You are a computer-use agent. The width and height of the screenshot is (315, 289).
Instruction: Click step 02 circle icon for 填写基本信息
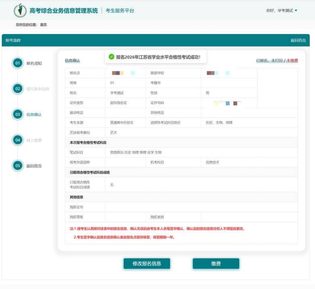tap(17, 89)
